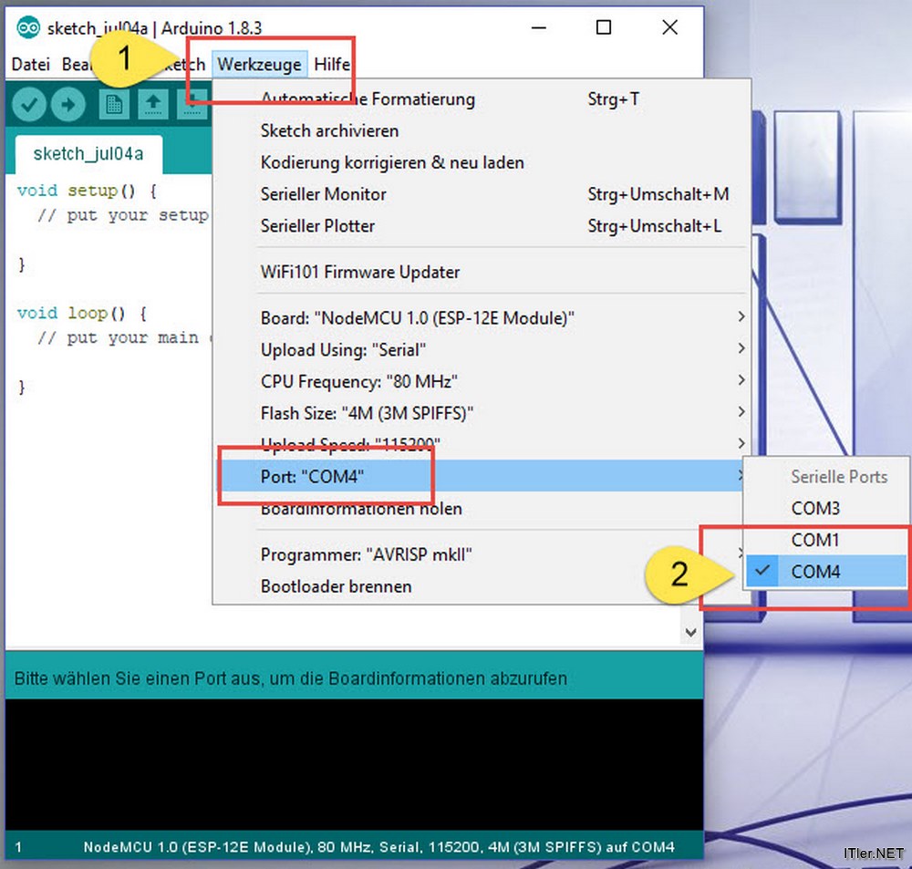Viewport: 912px width, 869px height.
Task: Switch to the sketch_jul04a tab
Action: (x=87, y=153)
